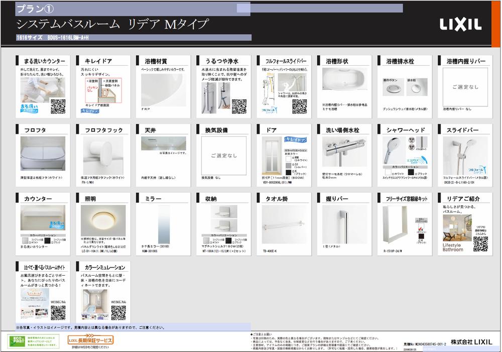Open the ceiling downlight photo in 照明 card
502x352 pixels.
point(103,220)
